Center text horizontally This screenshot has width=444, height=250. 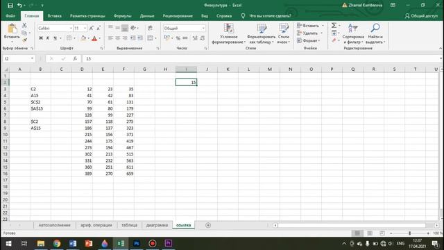[117, 38]
